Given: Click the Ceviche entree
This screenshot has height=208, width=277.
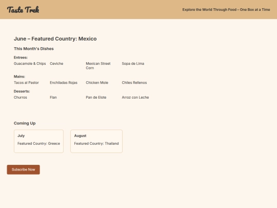Looking at the screenshot, I should (56, 64).
